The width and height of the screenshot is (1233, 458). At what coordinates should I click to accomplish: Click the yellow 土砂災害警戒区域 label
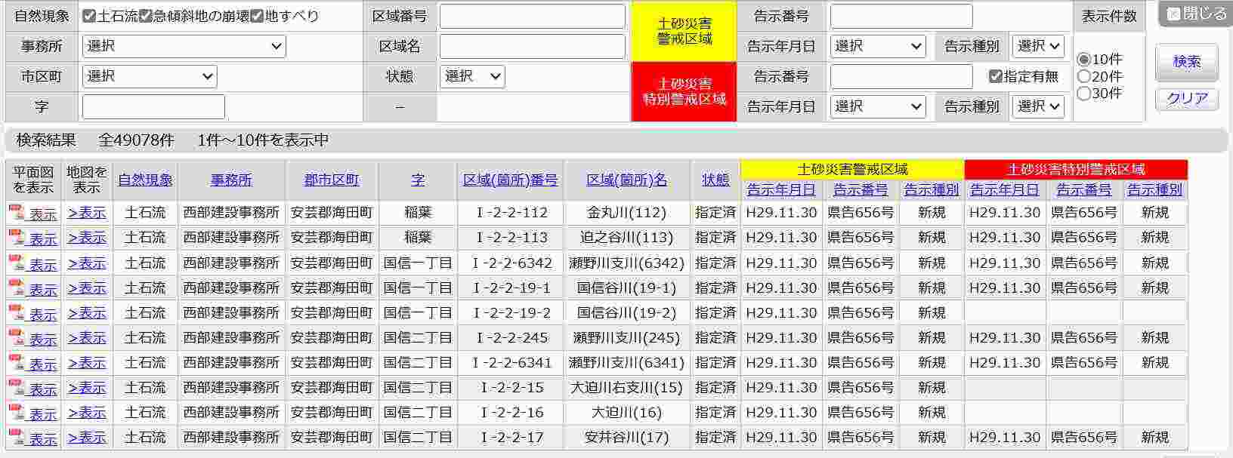coord(684,31)
